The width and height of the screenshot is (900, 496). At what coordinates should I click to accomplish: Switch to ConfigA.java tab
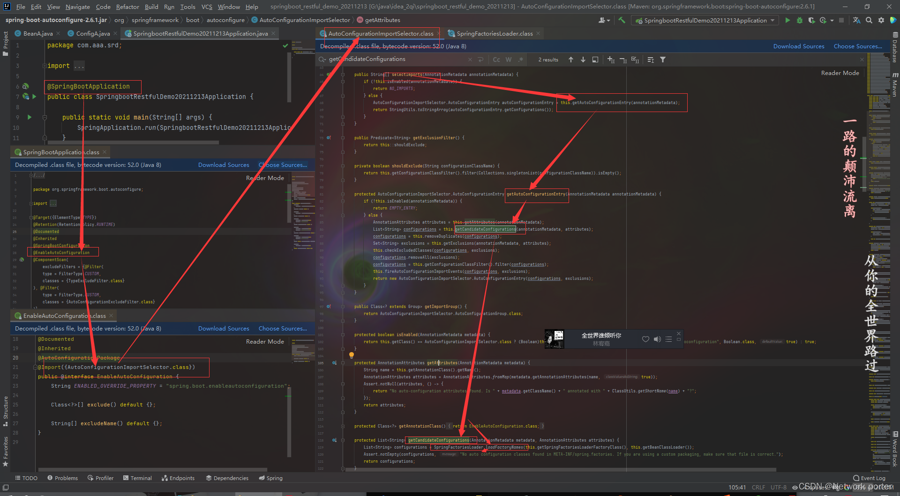click(92, 33)
